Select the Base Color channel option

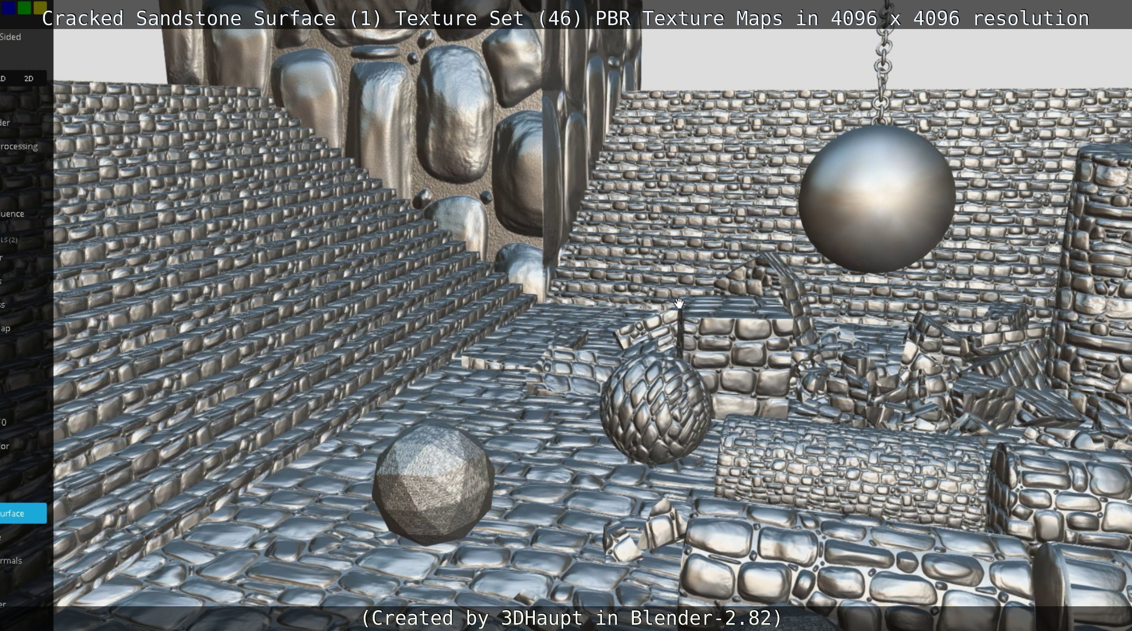(5, 446)
